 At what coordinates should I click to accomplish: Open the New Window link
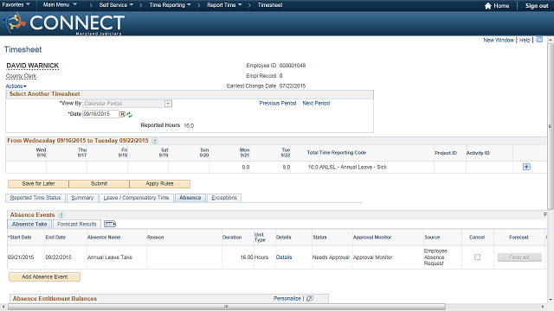[499, 41]
